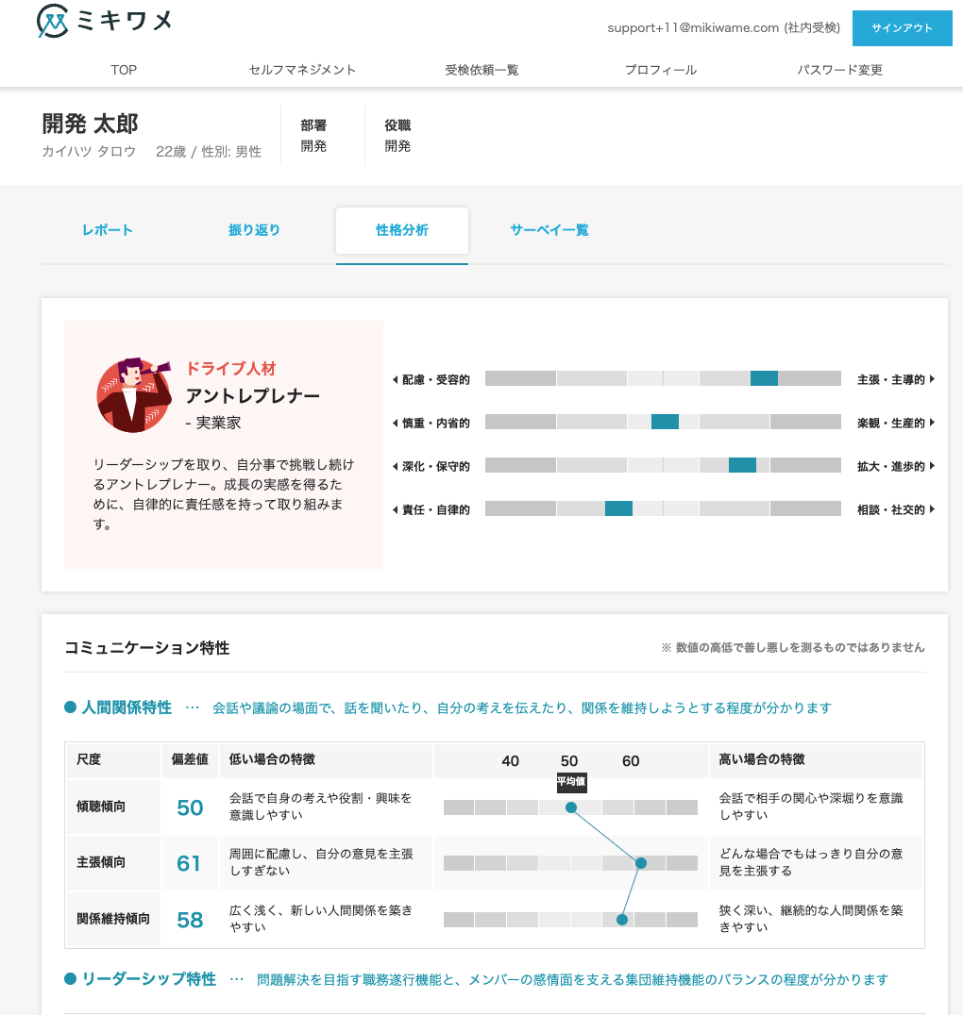Click left arrow beside 配慮・受容的
This screenshot has height=1015, width=963.
click(395, 380)
